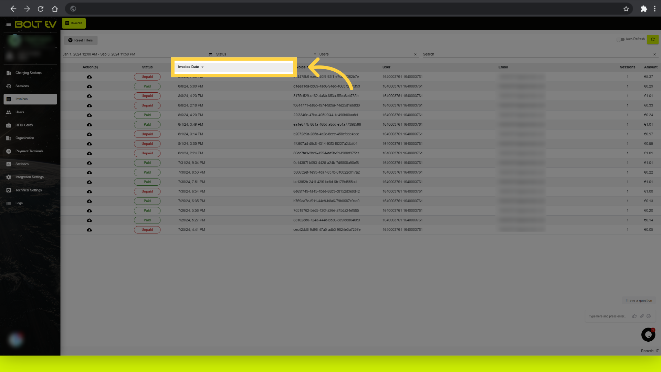Image resolution: width=661 pixels, height=372 pixels.
Task: Click the calendar icon in date range filter
Action: pos(210,54)
